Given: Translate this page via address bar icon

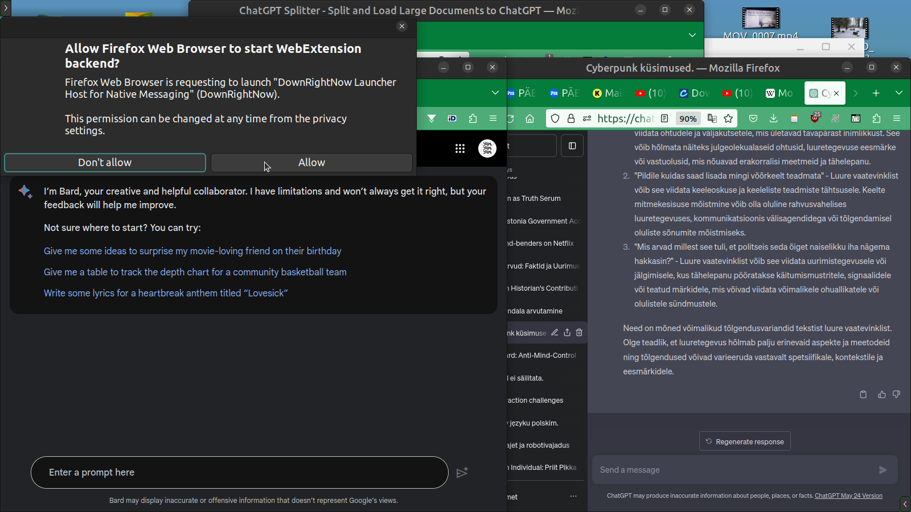Looking at the screenshot, I should 712,118.
